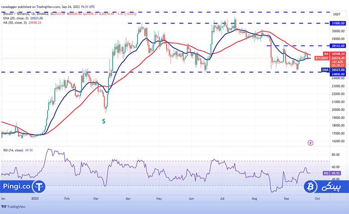349x214 pixels.
Task: Click the 30000.00 price axis label
Action: click(x=338, y=31)
